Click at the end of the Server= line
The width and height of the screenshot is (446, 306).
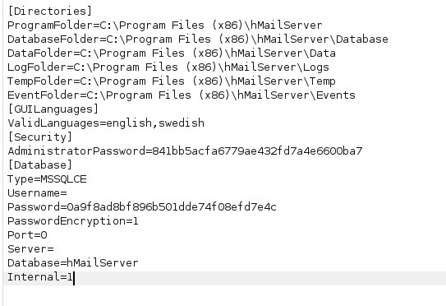point(53,248)
